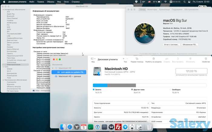Click the gray other volumes storage segment
Image resolution: width=212 pixels, height=132 pixels.
click(122, 85)
